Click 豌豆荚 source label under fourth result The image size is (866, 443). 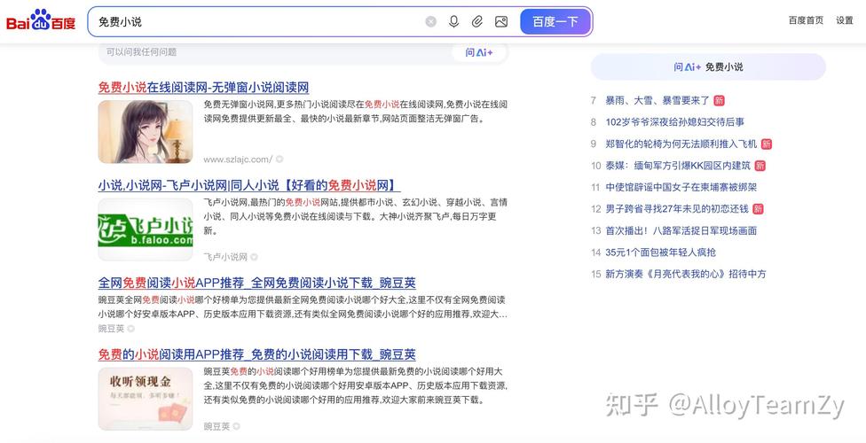[x=216, y=426]
